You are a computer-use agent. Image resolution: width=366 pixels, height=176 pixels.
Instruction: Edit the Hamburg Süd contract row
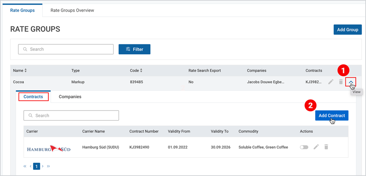tap(316, 147)
